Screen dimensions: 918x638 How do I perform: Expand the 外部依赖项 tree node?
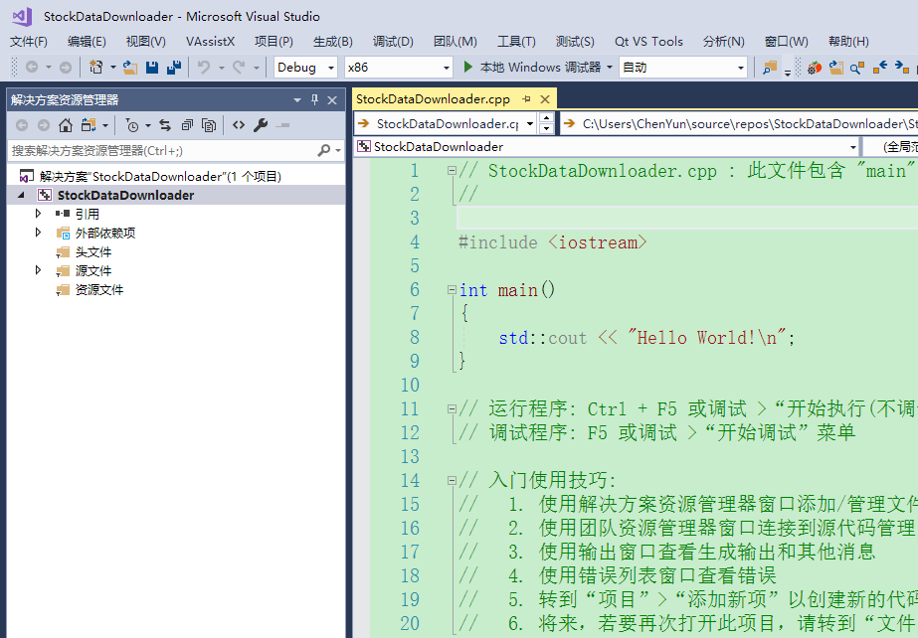[38, 233]
